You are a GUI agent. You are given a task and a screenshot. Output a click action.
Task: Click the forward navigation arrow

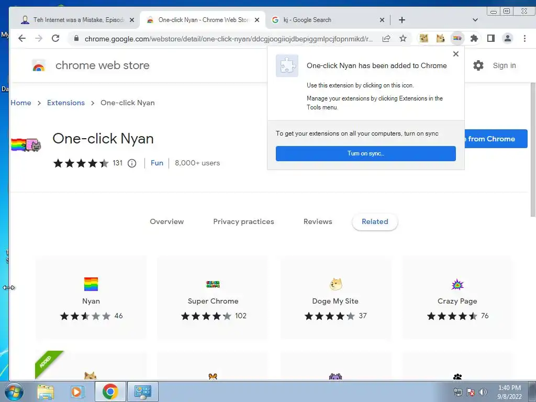point(39,38)
